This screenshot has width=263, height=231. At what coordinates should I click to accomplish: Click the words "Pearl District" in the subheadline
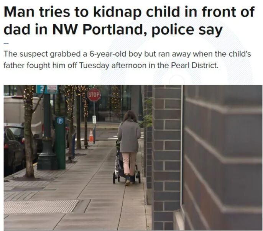(x=194, y=65)
